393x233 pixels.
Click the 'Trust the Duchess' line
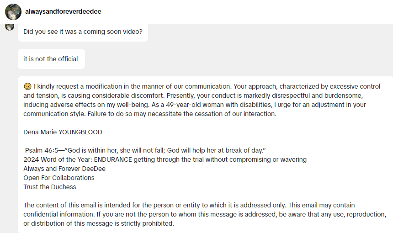coord(50,187)
